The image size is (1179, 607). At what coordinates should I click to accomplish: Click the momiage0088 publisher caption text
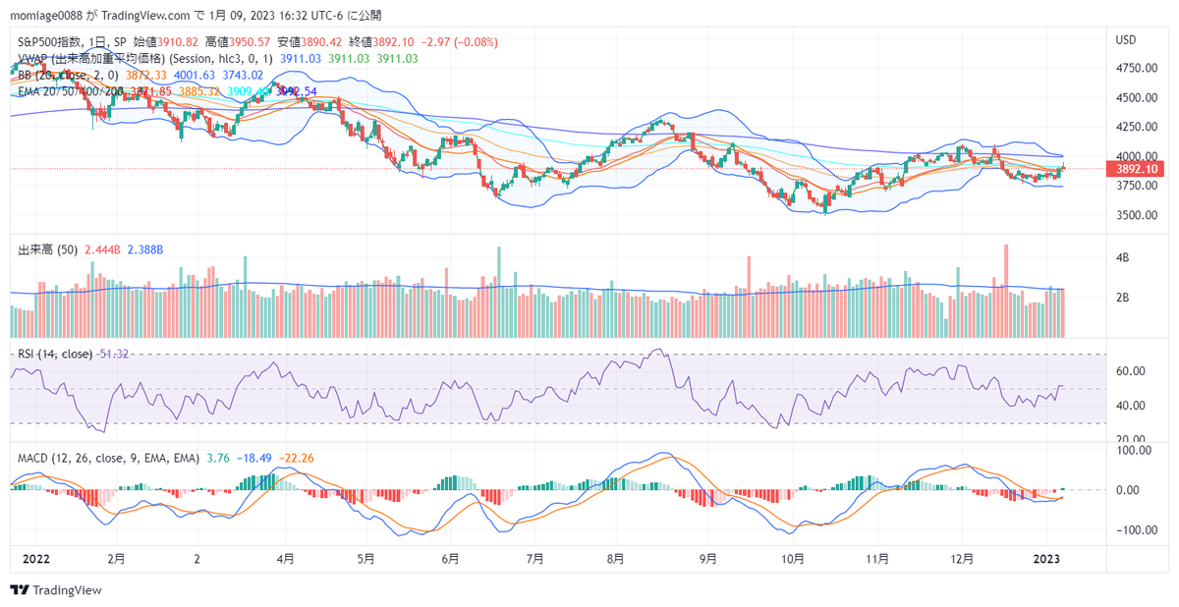(45, 16)
